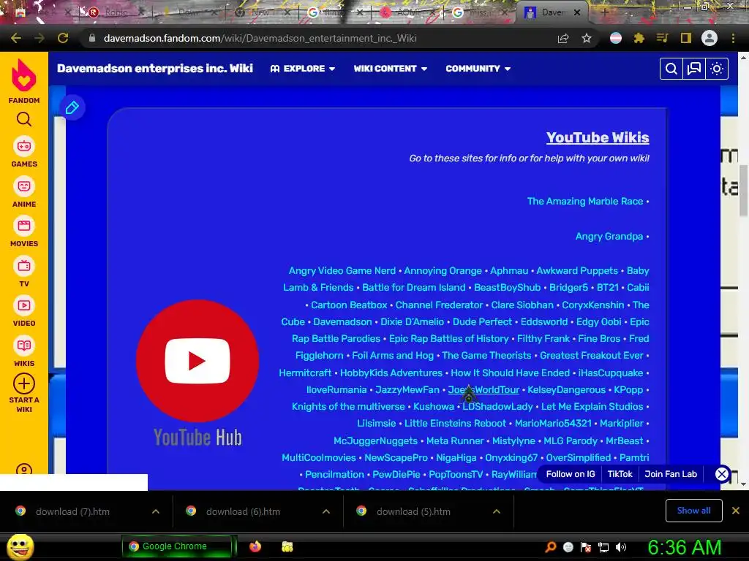Open the Chrome extensions puzzle icon
This screenshot has height=561, width=749.
pyautogui.click(x=639, y=38)
